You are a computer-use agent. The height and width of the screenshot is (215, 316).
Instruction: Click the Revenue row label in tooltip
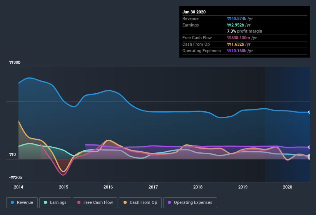[x=191, y=18]
